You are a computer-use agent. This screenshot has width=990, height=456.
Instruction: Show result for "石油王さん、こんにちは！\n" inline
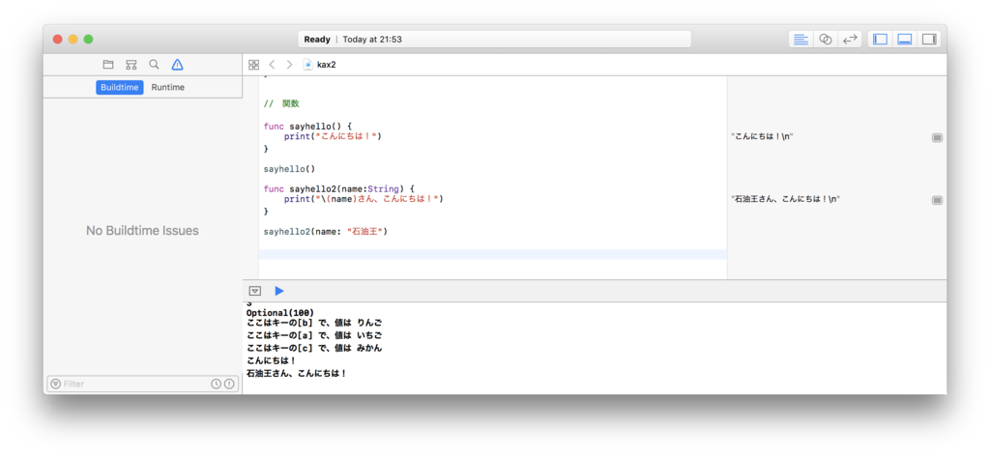point(937,200)
